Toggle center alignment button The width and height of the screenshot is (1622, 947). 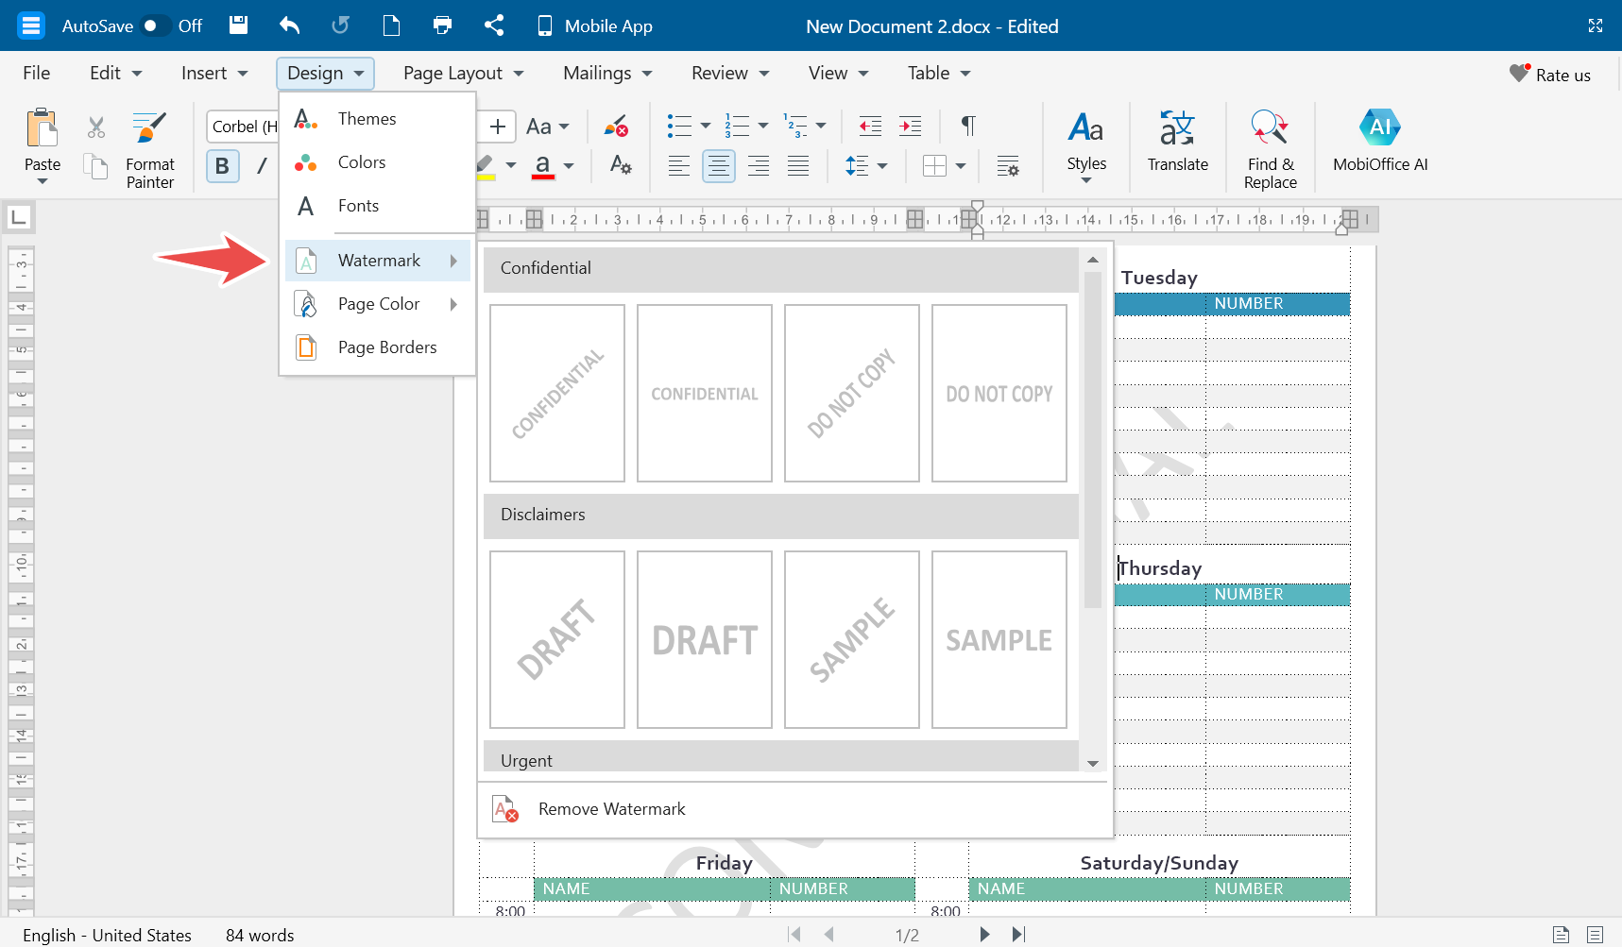point(718,166)
